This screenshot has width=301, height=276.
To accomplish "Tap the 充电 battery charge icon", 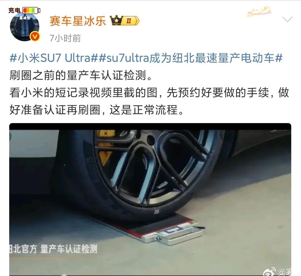I will (31, 10).
